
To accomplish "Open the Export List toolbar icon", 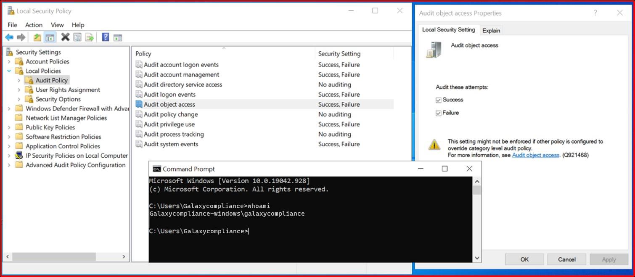I will [89, 37].
